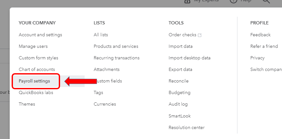This screenshot has height=139, width=282.
Task: View the Audit log
Action: pos(178,104)
